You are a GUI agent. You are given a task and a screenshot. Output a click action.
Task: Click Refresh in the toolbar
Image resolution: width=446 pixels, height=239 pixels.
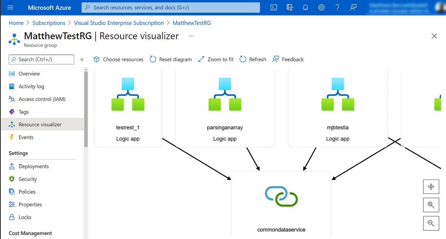tap(253, 59)
